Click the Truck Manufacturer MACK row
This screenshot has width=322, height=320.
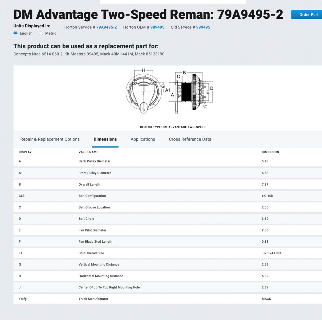(93, 299)
